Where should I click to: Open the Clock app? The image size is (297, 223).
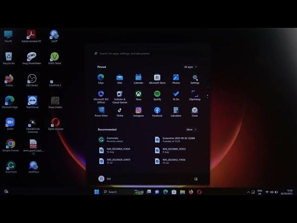click(x=195, y=112)
